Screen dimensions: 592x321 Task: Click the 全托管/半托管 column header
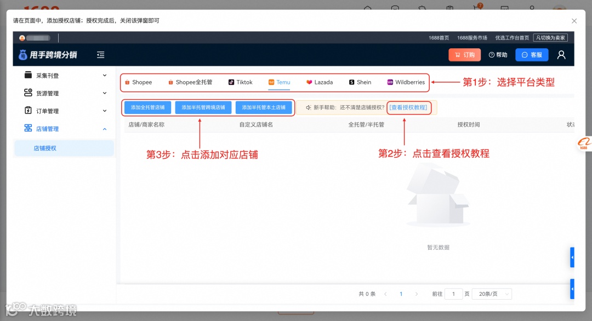pyautogui.click(x=366, y=124)
